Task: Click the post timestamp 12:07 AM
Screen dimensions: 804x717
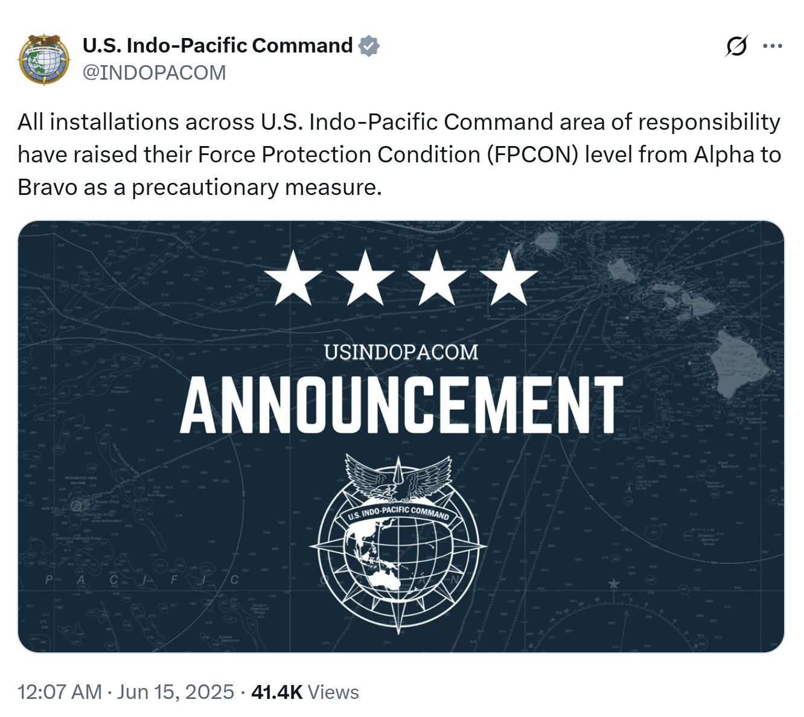Action: click(59, 692)
